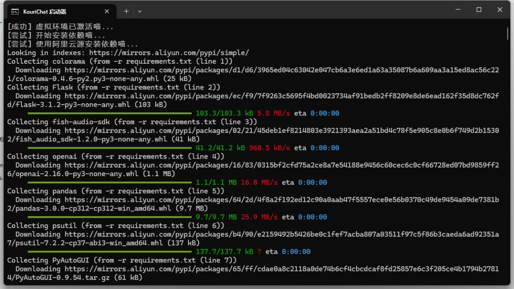Open a new terminal tab with plus icon
Viewport: 514px width, 289px height.
pos(126,11)
